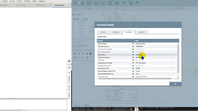Image resolution: width=198 pixels, height=111 pixels.
Task: Show help for Delivery Guarantee property
Action: click(x=133, y=57)
